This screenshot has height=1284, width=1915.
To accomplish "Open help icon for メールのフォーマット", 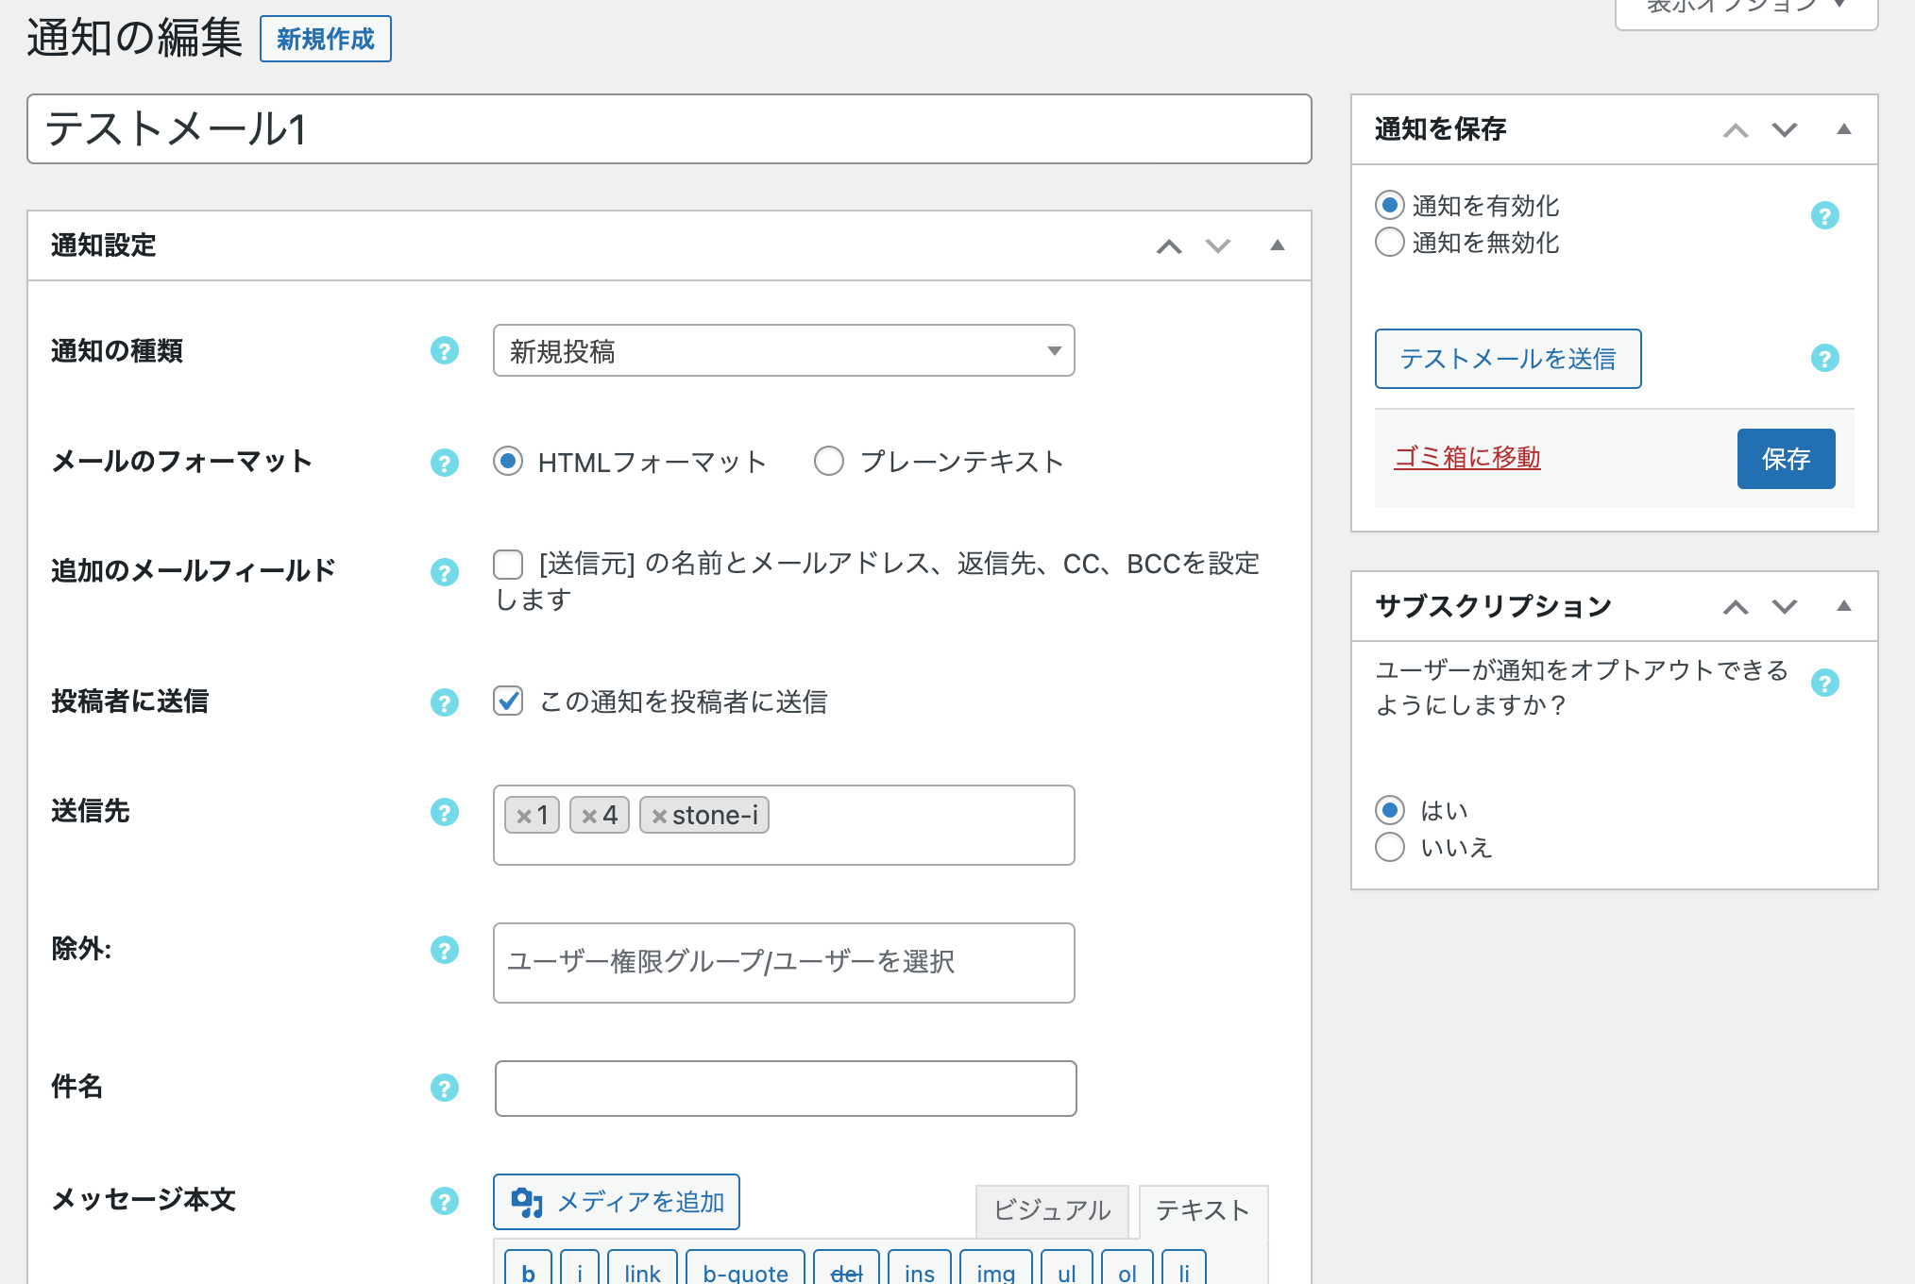I will point(444,463).
